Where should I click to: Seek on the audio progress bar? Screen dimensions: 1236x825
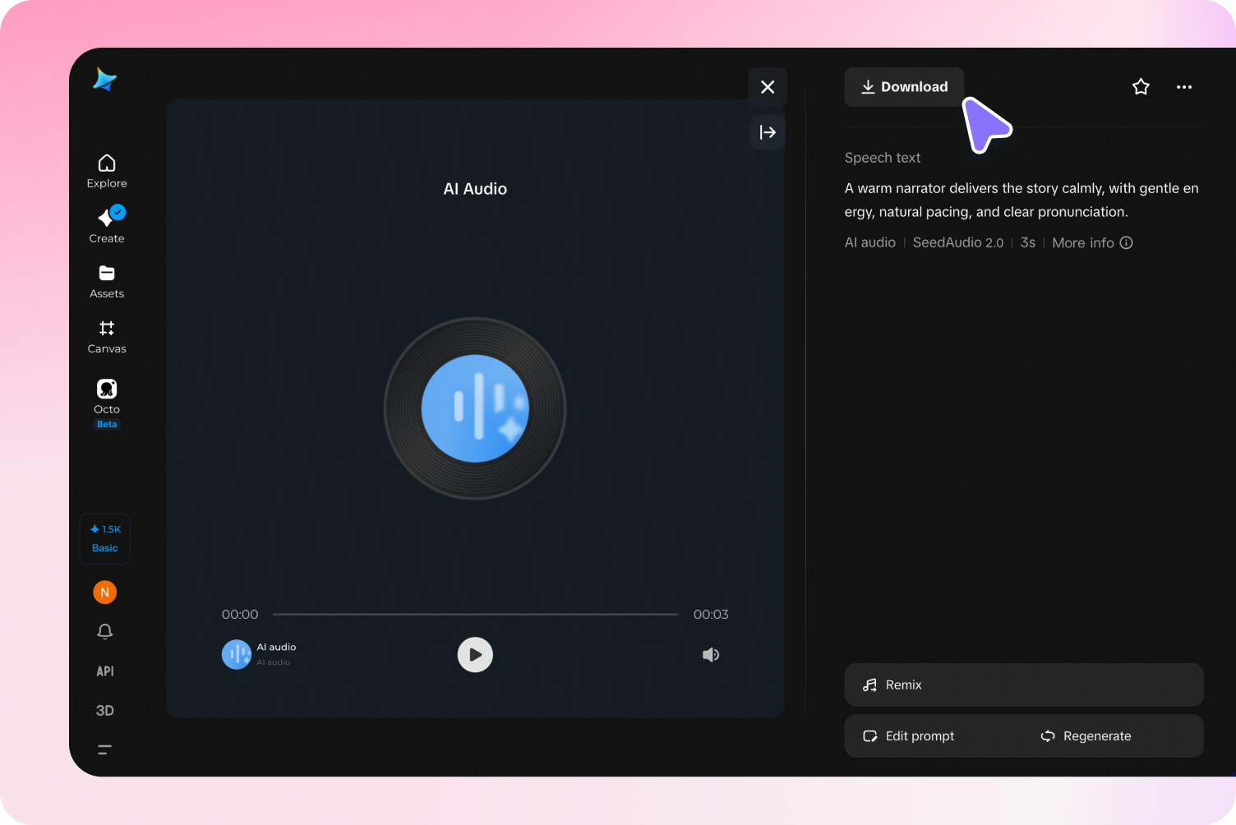pyautogui.click(x=475, y=614)
